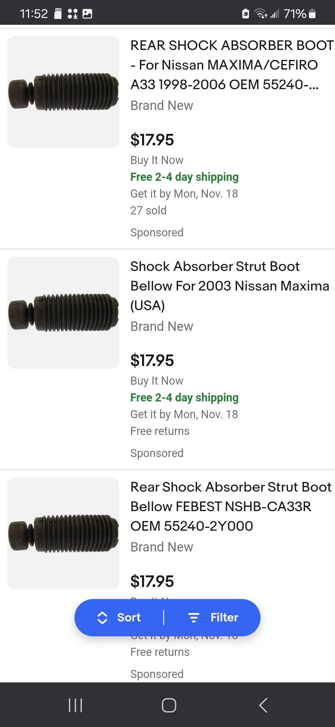Tap the battery icon in status bar
This screenshot has width=335, height=727.
pyautogui.click(x=312, y=14)
